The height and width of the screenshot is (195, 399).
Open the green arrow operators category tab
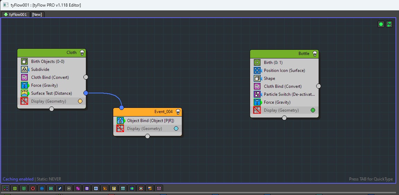point(132,188)
